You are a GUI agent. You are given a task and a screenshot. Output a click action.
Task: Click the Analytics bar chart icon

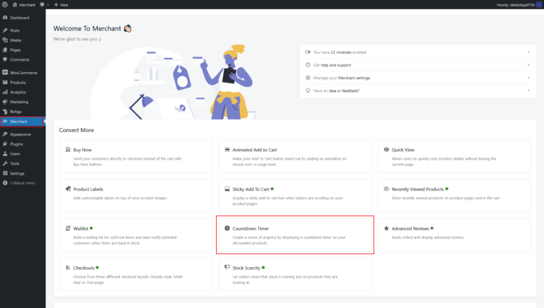coord(5,92)
